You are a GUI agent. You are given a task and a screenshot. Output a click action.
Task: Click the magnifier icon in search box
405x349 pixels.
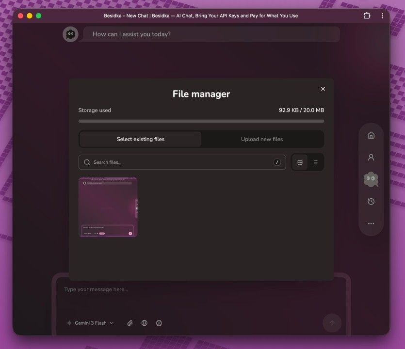(x=87, y=162)
